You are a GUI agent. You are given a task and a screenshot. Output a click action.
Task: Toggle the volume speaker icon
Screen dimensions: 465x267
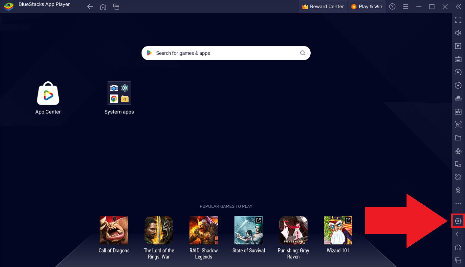click(458, 33)
